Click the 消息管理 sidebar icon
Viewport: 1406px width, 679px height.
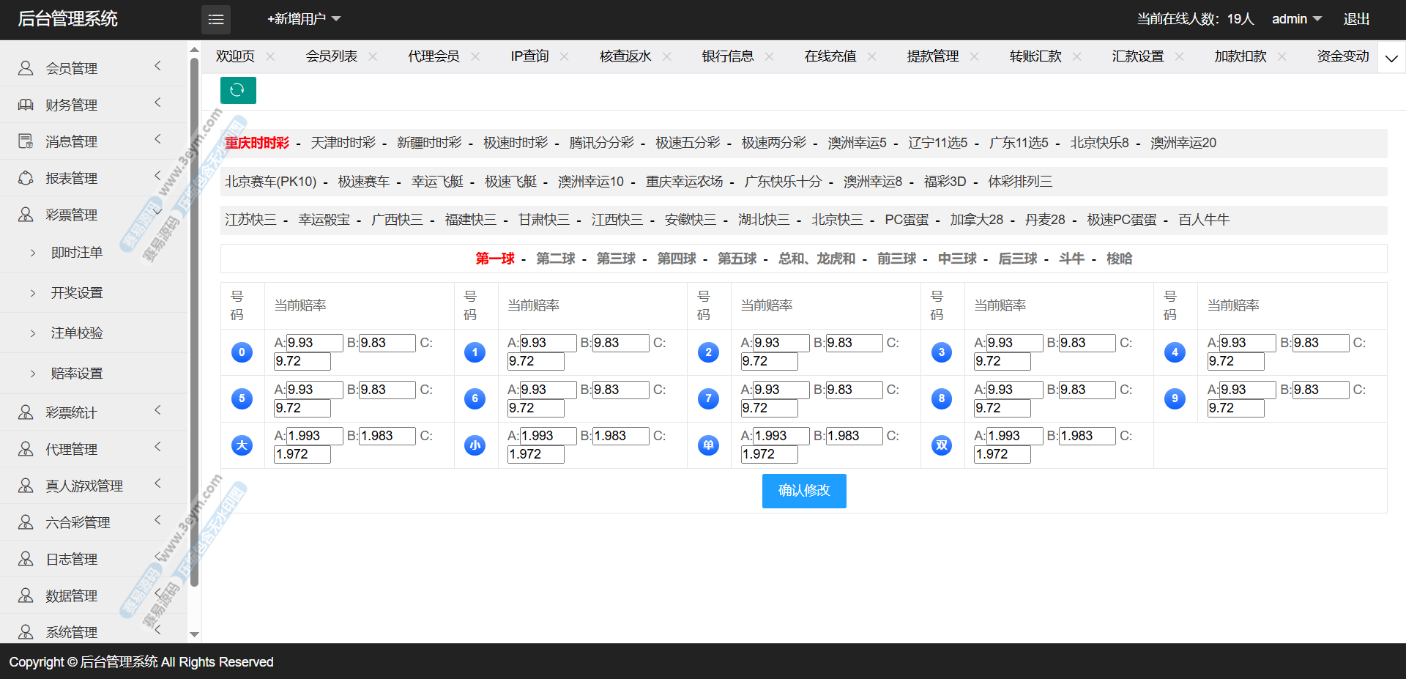[x=26, y=141]
